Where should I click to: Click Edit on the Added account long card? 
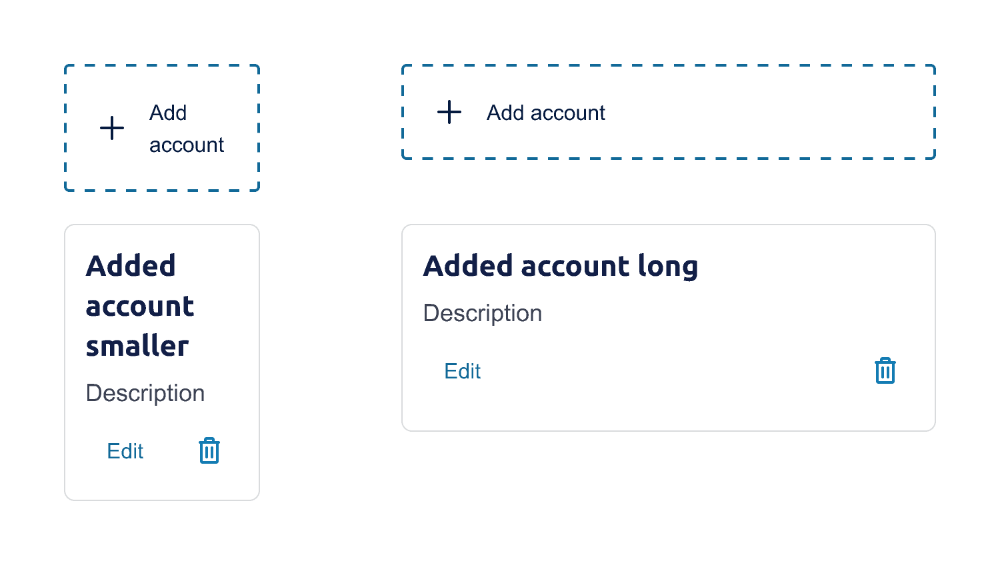[462, 371]
